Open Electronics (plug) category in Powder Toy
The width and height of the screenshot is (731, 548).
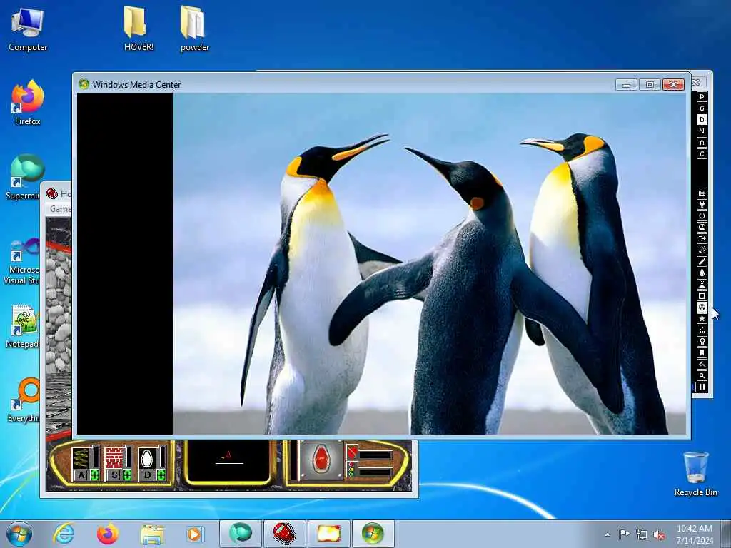(702, 204)
